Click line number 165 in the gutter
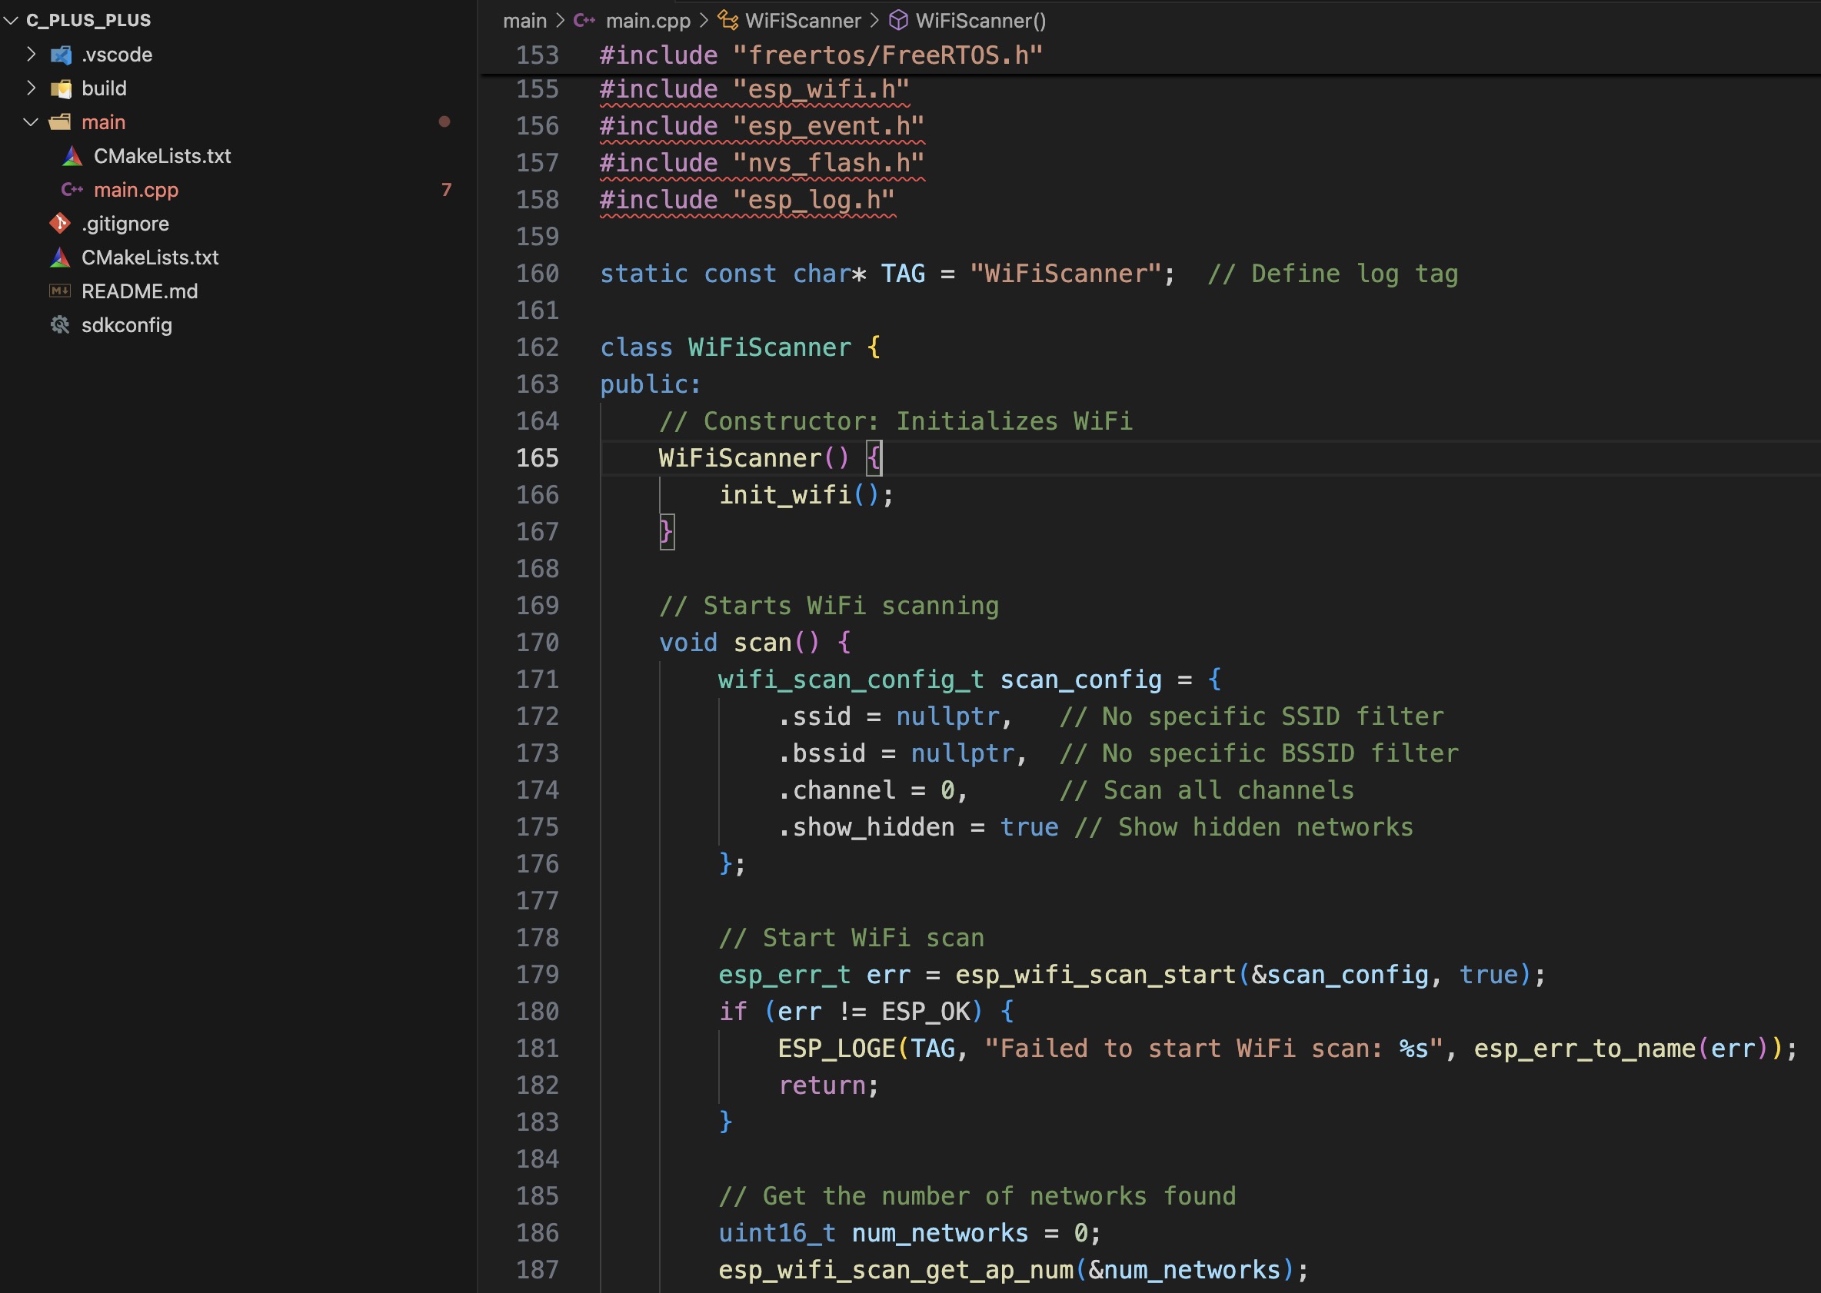The height and width of the screenshot is (1293, 1821). (538, 458)
